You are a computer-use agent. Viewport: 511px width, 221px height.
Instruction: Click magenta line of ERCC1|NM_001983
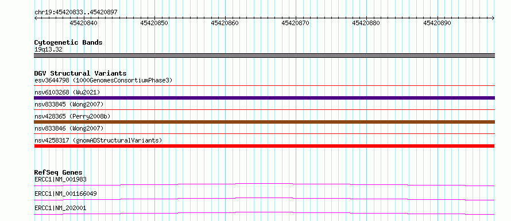pyautogui.click(x=265, y=184)
